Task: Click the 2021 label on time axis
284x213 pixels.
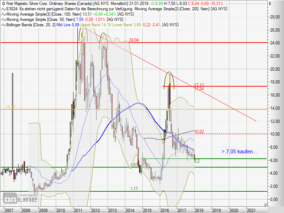Action: pos(251,210)
